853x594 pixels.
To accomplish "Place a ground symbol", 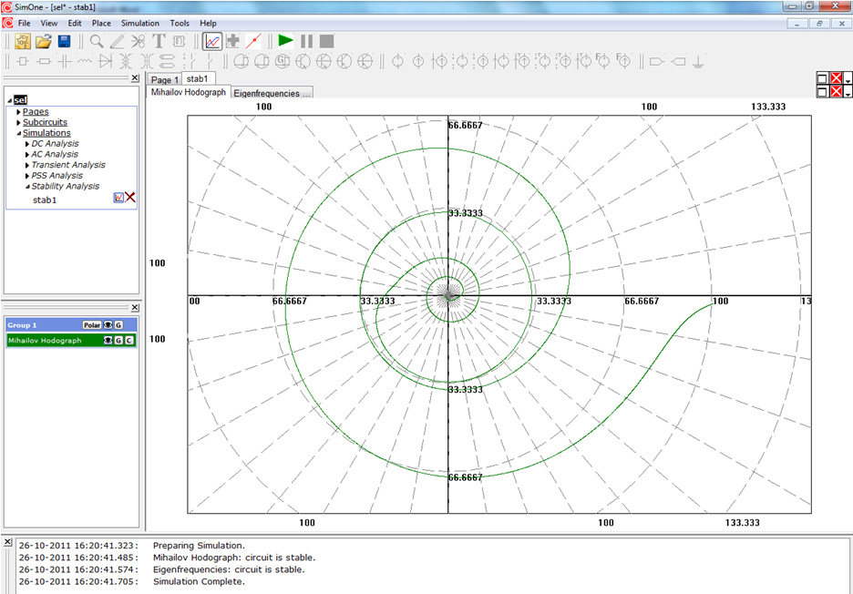I will click(698, 61).
